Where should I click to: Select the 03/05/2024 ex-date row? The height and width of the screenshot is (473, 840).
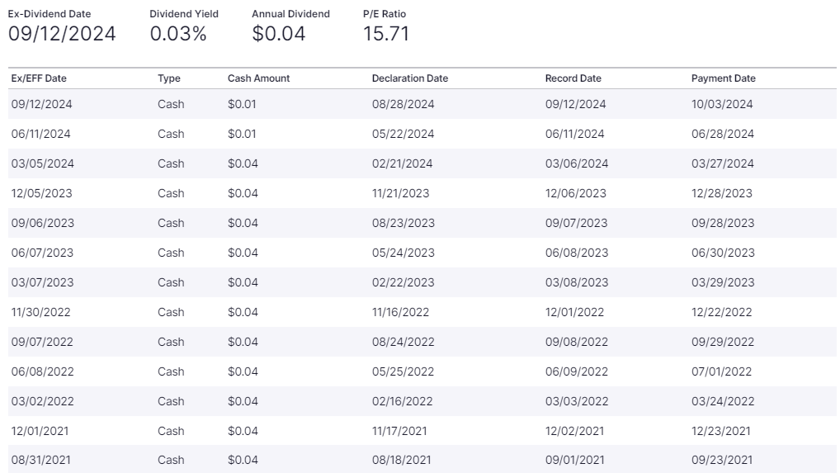click(x=42, y=163)
